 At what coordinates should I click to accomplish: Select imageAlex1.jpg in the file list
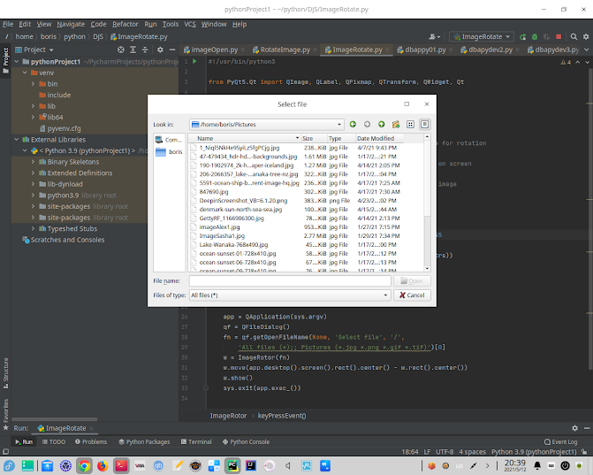click(x=219, y=227)
